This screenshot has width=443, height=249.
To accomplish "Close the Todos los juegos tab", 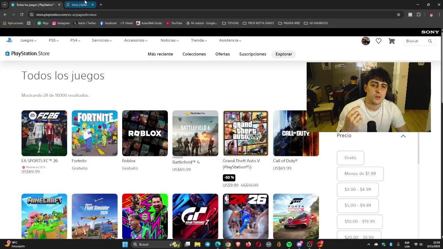I will pyautogui.click(x=59, y=4).
